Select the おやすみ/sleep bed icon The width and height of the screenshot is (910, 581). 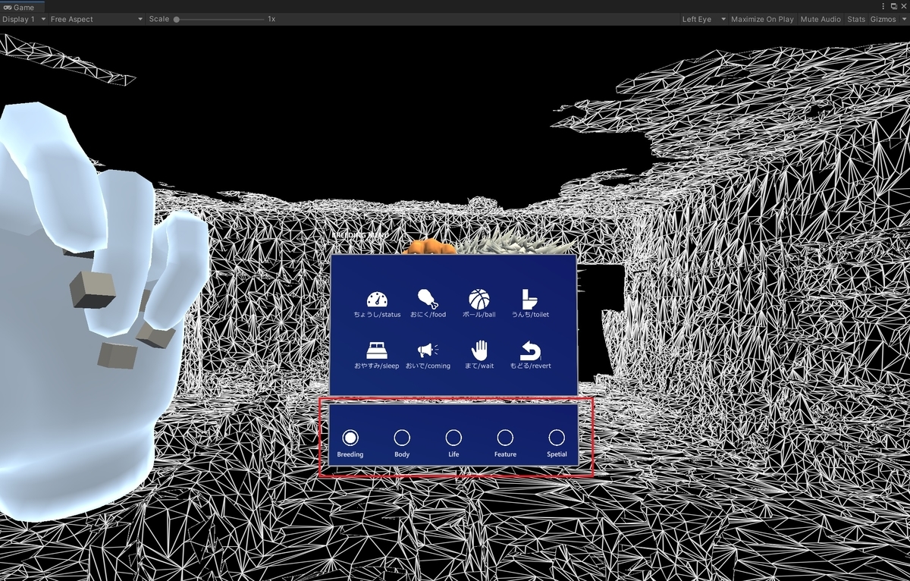377,350
